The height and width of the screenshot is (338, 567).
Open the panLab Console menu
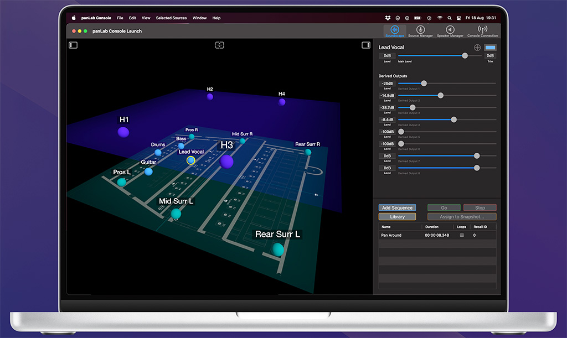(x=96, y=18)
